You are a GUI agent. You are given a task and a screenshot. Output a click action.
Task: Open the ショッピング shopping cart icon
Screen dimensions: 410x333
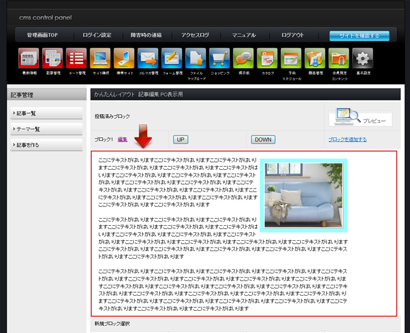219,59
